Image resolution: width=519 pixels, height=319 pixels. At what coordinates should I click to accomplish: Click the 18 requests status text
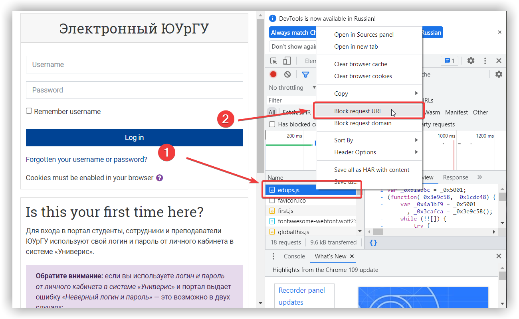(x=285, y=242)
